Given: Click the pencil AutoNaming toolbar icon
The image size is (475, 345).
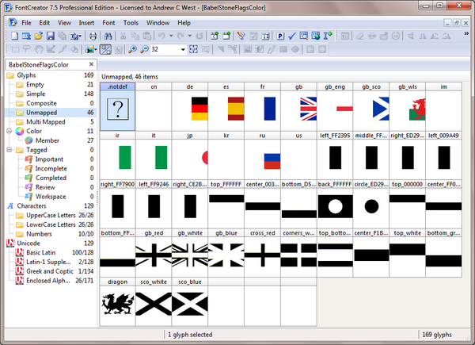Looking at the screenshot, I should (241, 36).
